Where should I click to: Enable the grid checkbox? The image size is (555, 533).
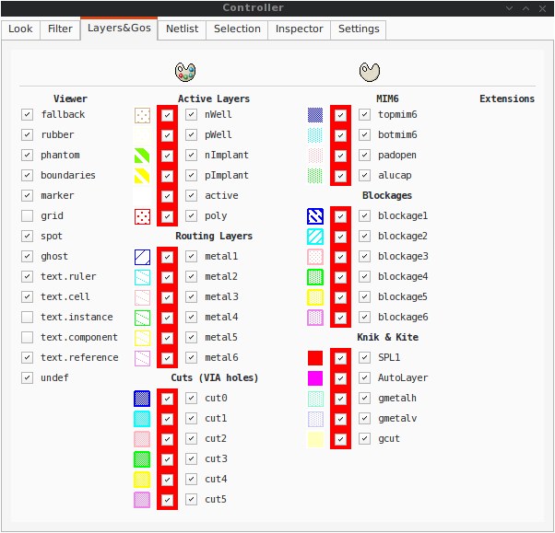pos(27,215)
